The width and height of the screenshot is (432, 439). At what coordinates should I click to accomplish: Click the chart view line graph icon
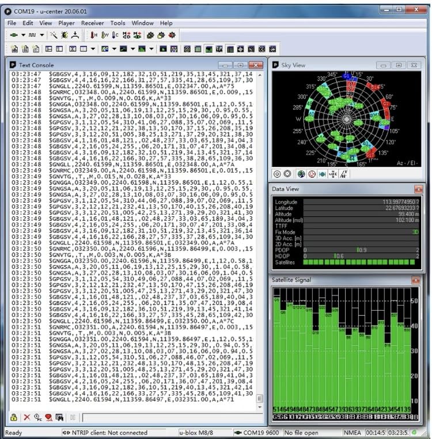123,49
